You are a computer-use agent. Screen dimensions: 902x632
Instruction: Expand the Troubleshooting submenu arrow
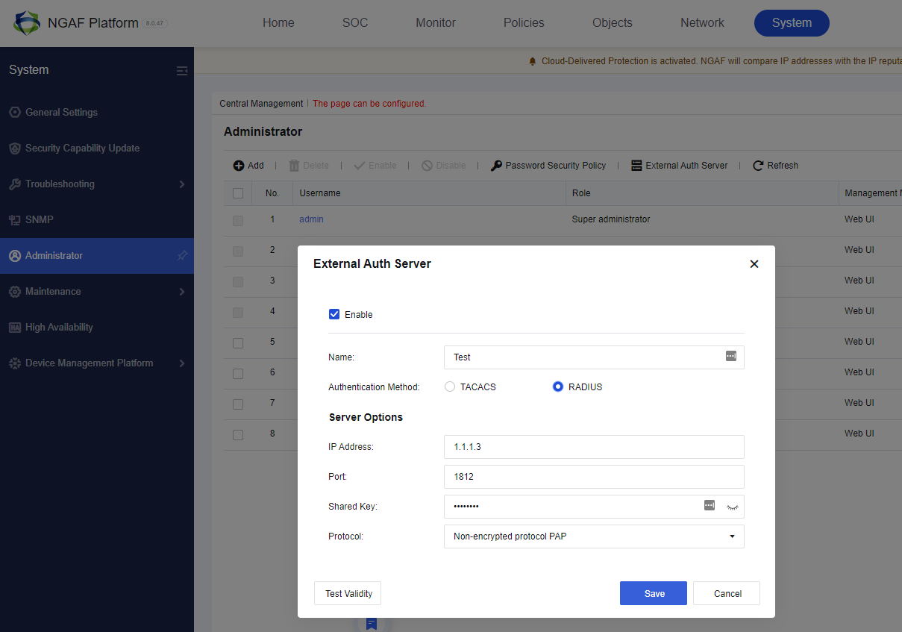click(181, 184)
